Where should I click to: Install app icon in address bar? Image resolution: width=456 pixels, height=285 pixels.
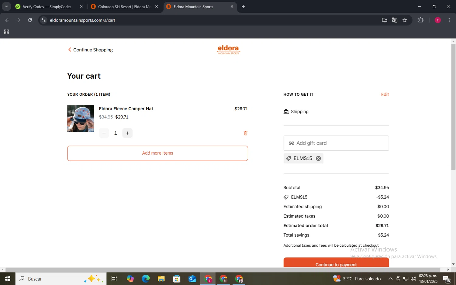click(x=385, y=20)
